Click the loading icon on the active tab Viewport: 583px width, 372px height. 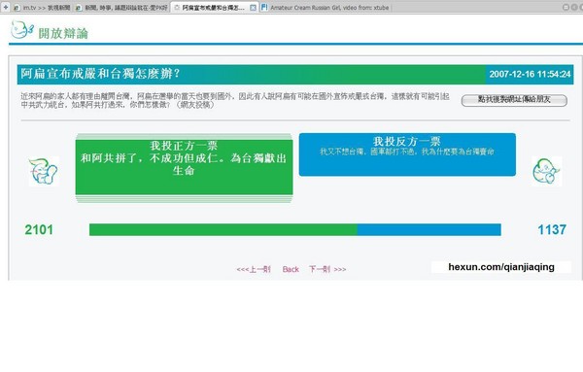(177, 8)
